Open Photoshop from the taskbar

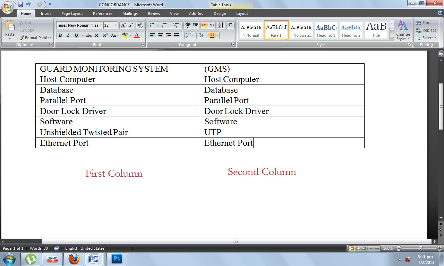(x=117, y=258)
